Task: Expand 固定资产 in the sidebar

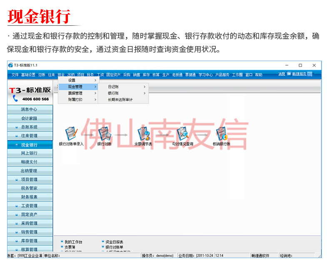Action: pos(17,215)
